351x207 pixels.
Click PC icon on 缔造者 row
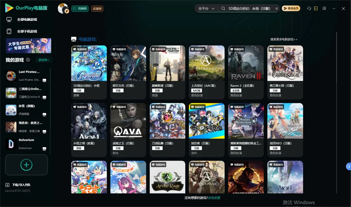point(44,131)
